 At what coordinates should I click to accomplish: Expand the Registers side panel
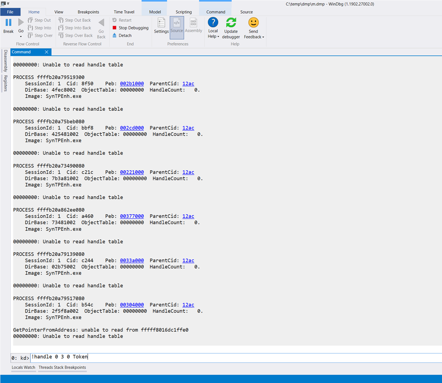coord(5,83)
